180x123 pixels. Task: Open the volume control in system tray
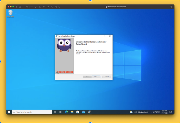click(x=159, y=112)
